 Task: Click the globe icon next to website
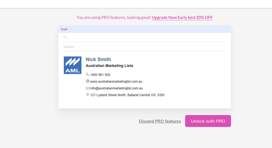pyautogui.click(x=88, y=81)
